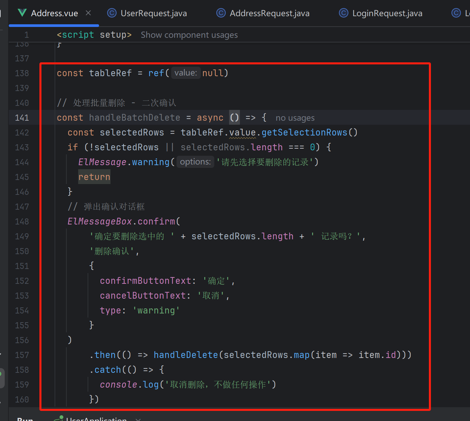Click the handleBatchDelete function name

pyautogui.click(x=134, y=118)
